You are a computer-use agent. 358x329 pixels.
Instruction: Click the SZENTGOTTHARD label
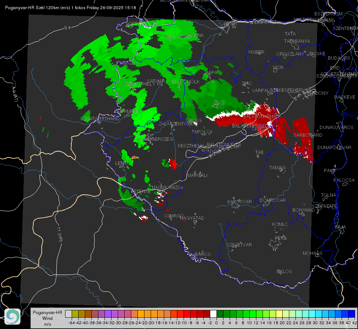(100, 119)
